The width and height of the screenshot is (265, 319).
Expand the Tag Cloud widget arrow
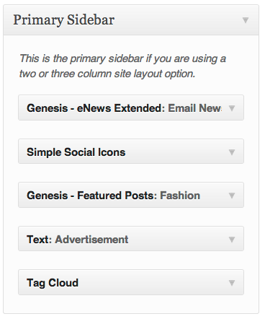pos(232,283)
